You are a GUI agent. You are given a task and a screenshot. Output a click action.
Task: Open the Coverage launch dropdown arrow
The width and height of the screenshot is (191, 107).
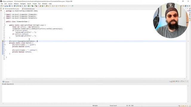click(34, 6)
